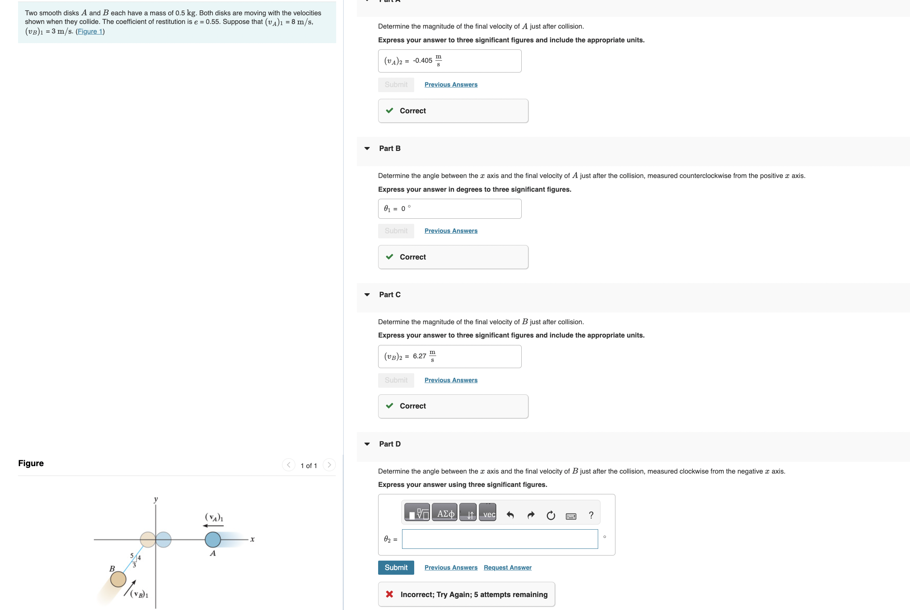Image resolution: width=910 pixels, height=610 pixels.
Task: View Previous Answers for Part A
Action: click(451, 84)
